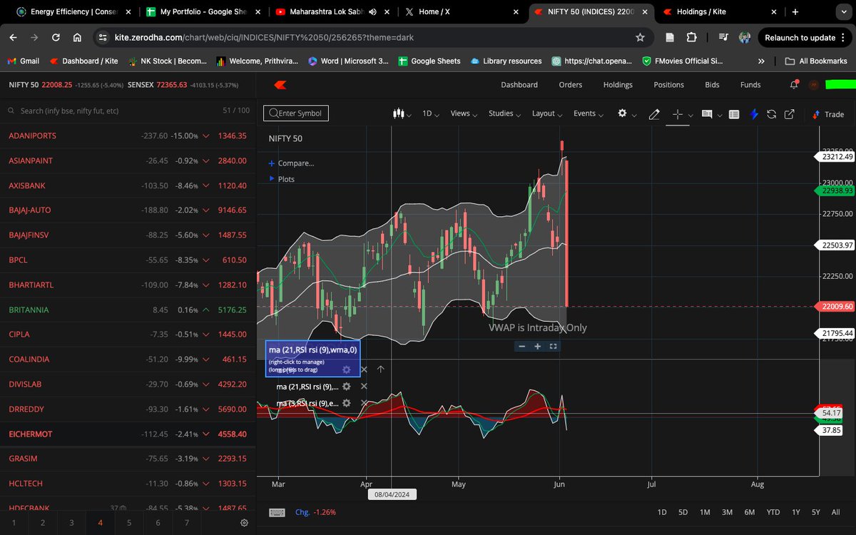Toggle keyboard shortcuts icon below chart
The image size is (856, 535).
277,512
